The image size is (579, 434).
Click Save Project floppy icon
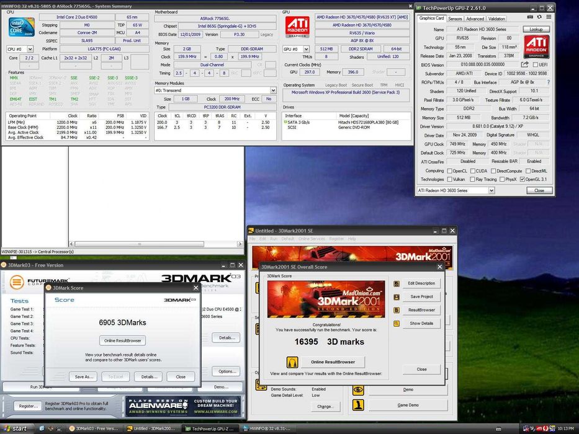(x=396, y=297)
